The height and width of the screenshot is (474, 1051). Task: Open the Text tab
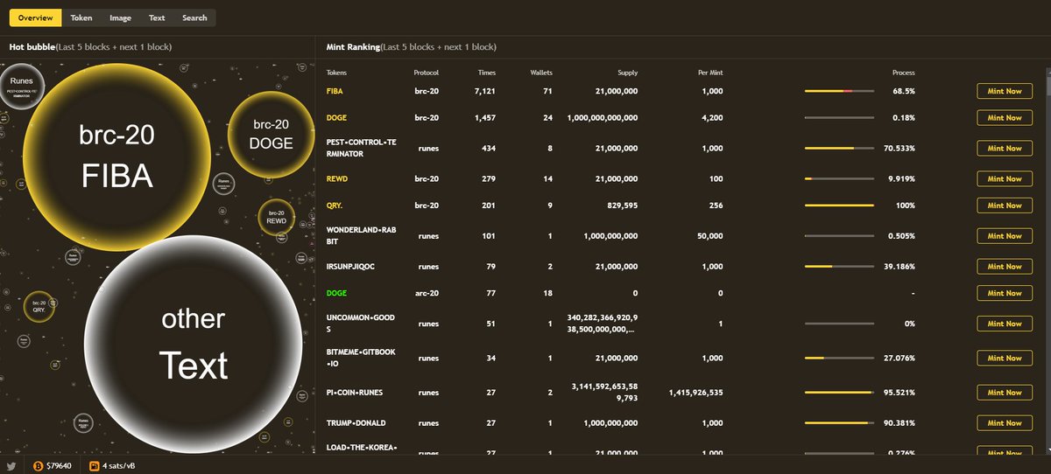(x=157, y=17)
